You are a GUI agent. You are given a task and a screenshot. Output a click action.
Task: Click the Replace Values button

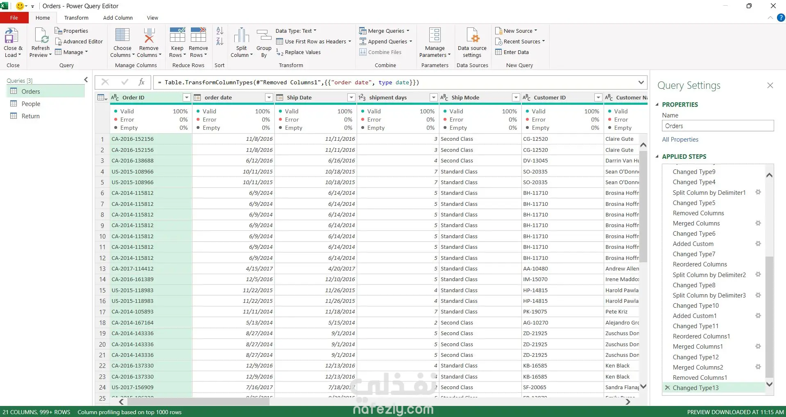298,52
